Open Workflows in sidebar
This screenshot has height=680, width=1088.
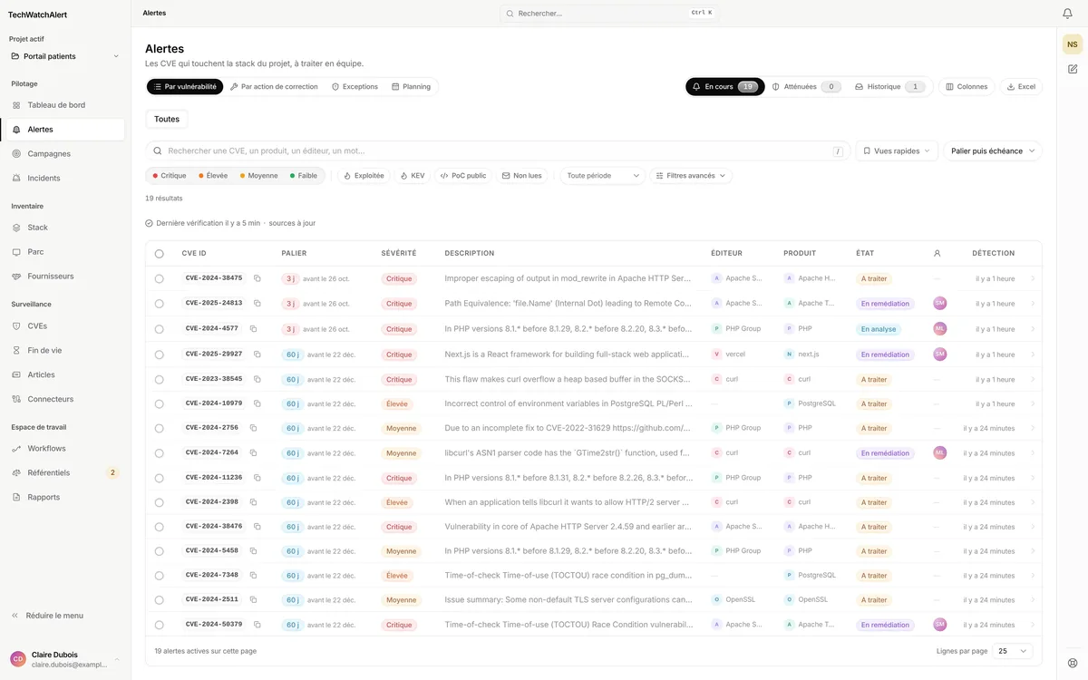click(63, 448)
